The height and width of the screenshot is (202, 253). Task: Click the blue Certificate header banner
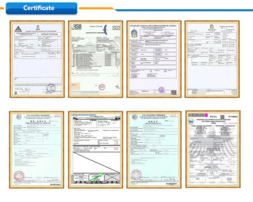[41, 8]
